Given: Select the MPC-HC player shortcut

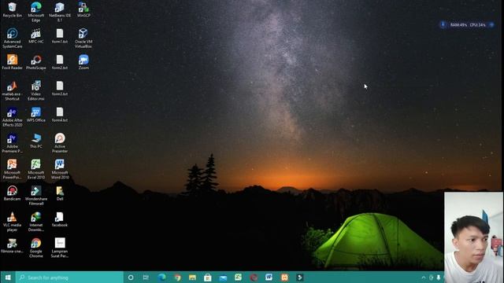Looking at the screenshot, I should pos(36,35).
